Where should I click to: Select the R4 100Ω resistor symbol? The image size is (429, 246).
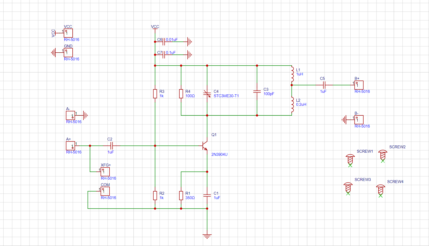181,94
